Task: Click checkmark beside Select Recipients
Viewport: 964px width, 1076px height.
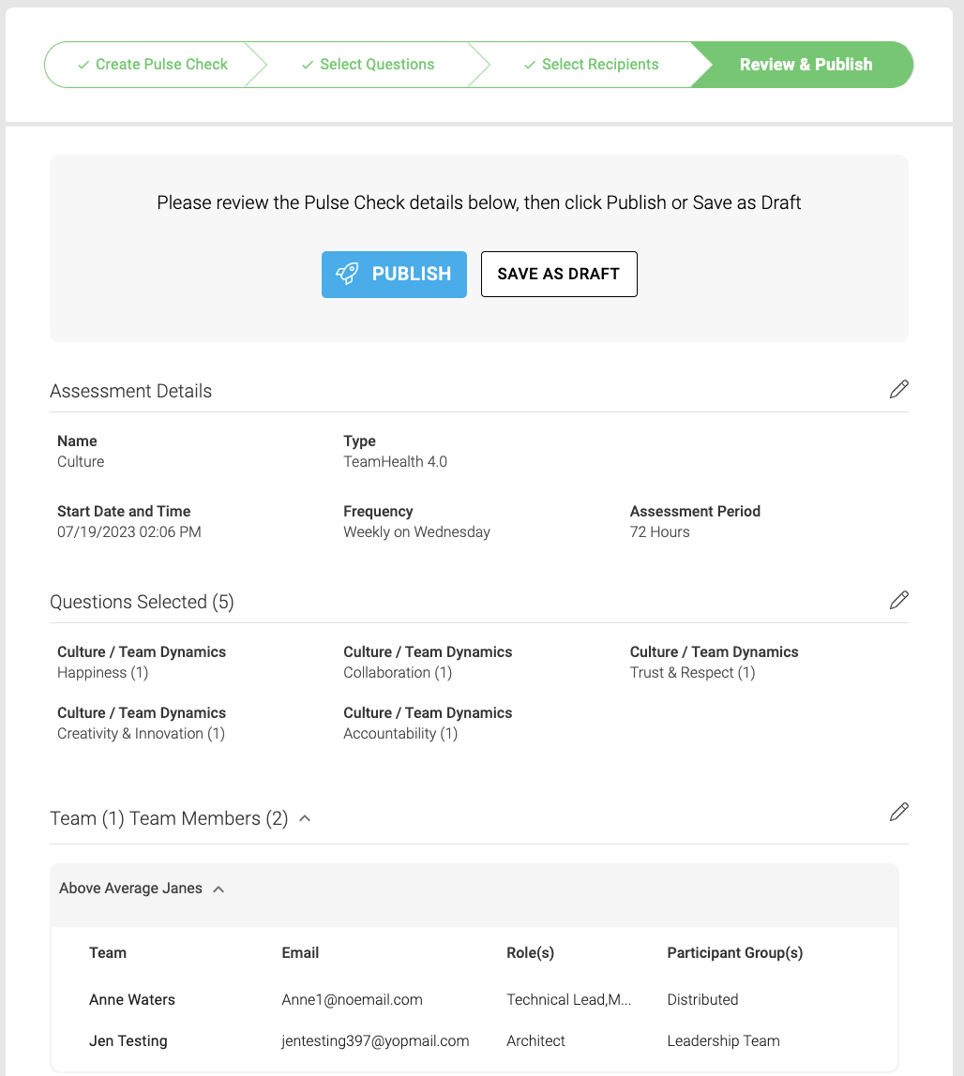Action: [530, 65]
